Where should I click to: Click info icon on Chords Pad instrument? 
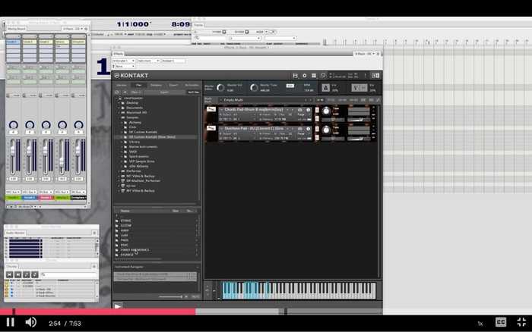[x=308, y=110]
